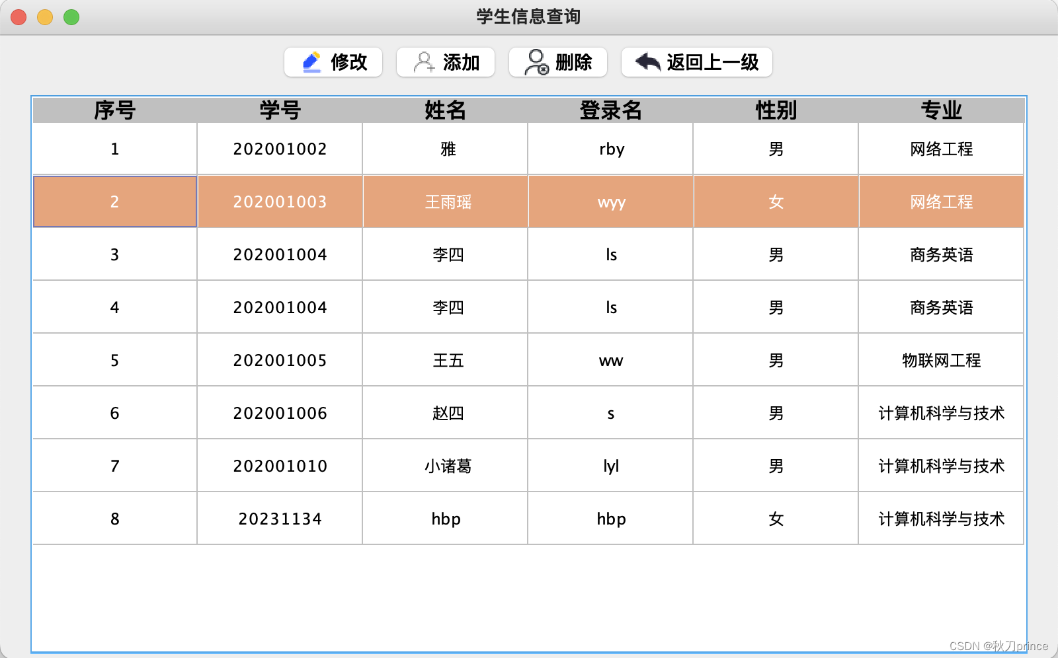
Task: Click the 学号 column header
Action: pyautogui.click(x=280, y=110)
